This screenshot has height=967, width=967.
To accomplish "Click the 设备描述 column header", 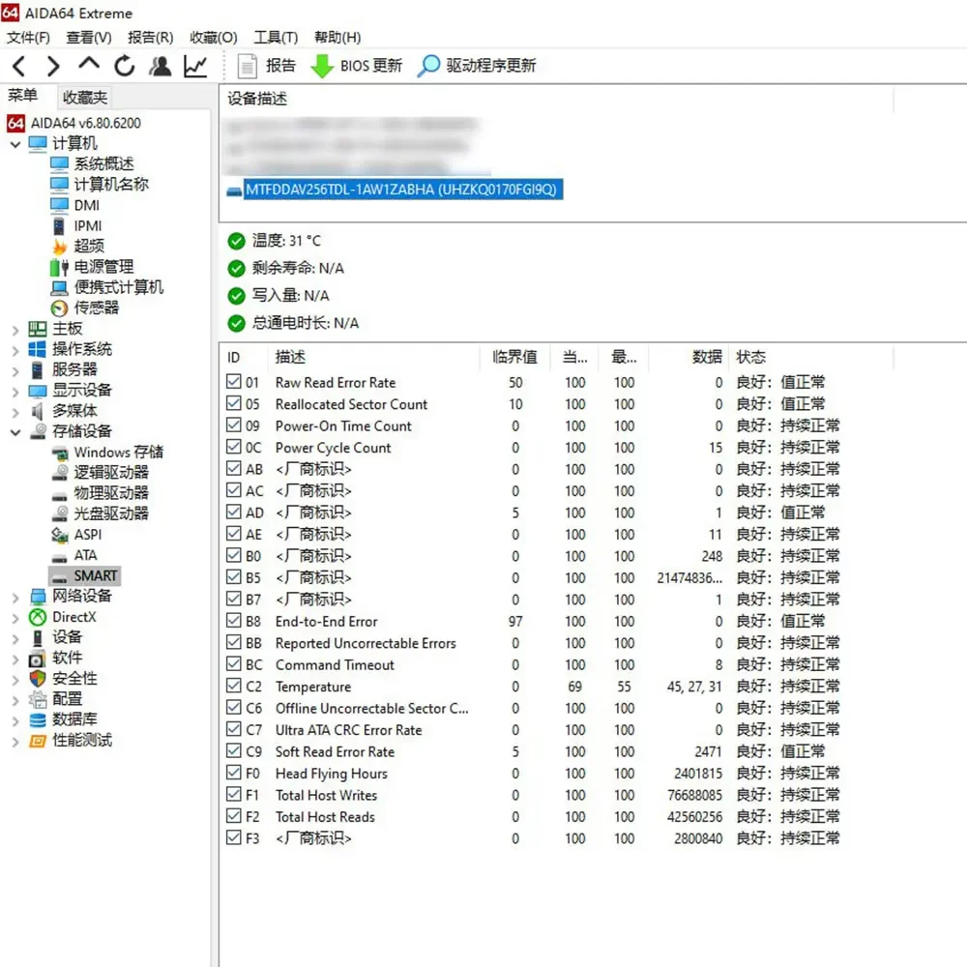I will point(555,99).
